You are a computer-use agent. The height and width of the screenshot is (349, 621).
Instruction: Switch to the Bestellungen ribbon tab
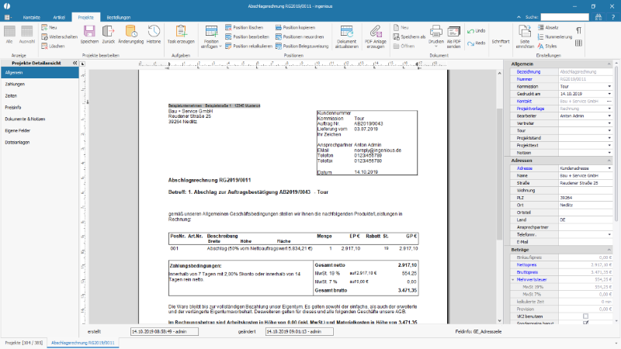tap(119, 17)
